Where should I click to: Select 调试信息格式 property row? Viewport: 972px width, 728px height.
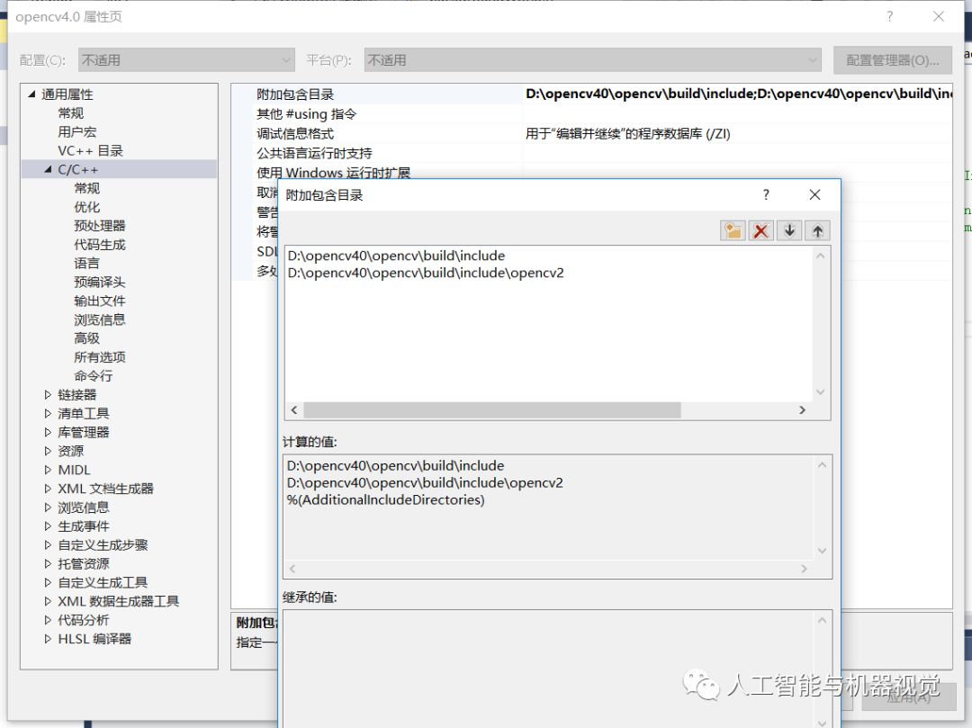coord(591,134)
